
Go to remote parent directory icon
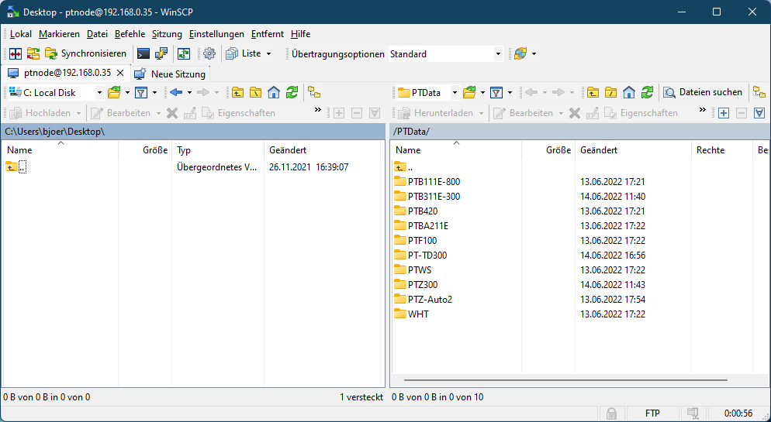(x=593, y=92)
